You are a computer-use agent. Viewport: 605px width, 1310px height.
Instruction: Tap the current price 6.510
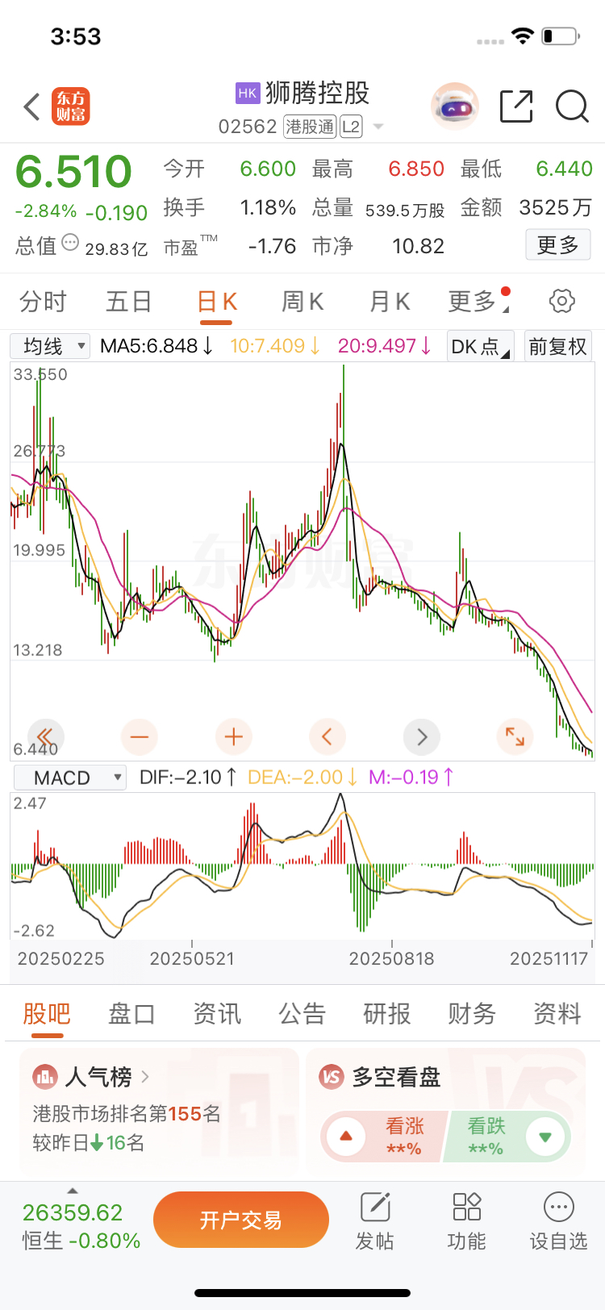(73, 171)
